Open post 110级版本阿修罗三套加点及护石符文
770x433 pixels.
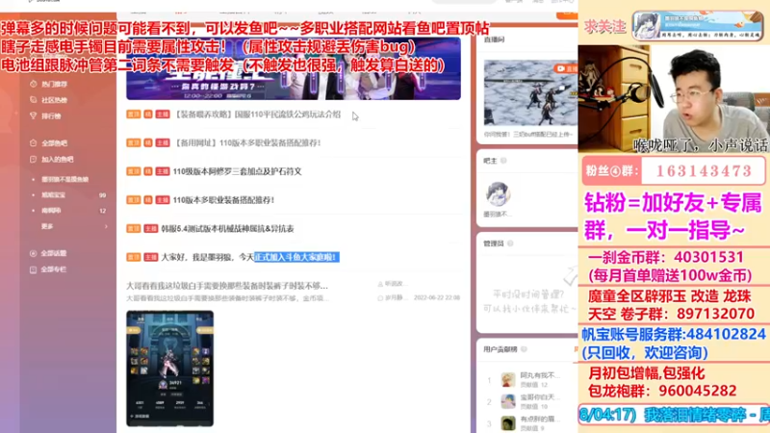coord(237,171)
